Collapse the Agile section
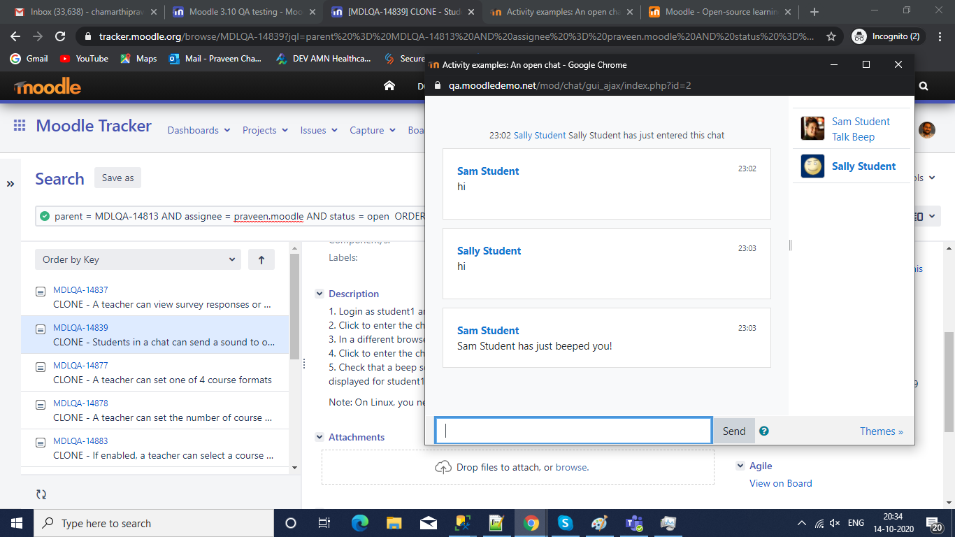955x537 pixels. pyautogui.click(x=740, y=466)
